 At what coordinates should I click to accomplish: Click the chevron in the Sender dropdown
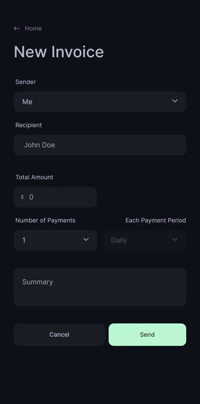point(175,101)
